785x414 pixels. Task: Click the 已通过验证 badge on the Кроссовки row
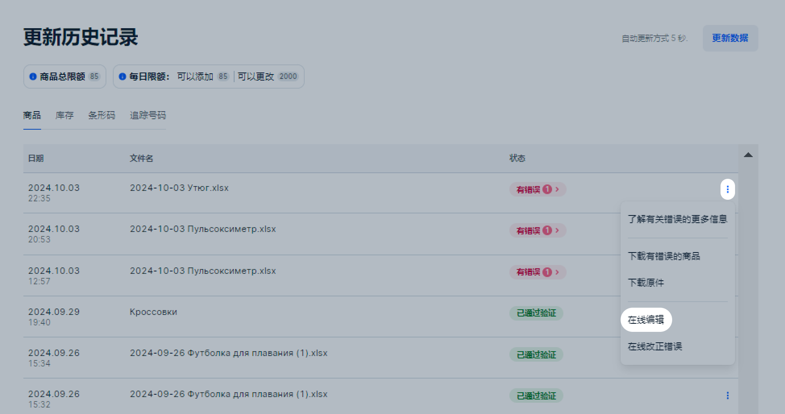pyautogui.click(x=536, y=313)
